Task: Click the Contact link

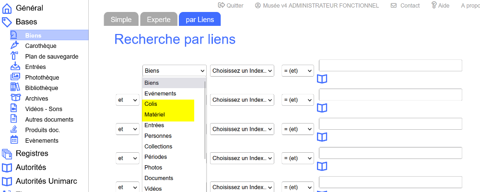Action: [x=405, y=5]
